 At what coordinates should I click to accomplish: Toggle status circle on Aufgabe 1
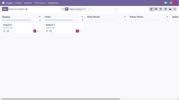pos(38,31)
